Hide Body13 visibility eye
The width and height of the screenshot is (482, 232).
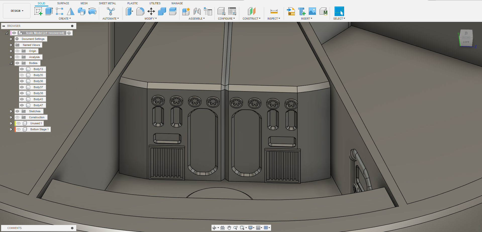coord(22,69)
